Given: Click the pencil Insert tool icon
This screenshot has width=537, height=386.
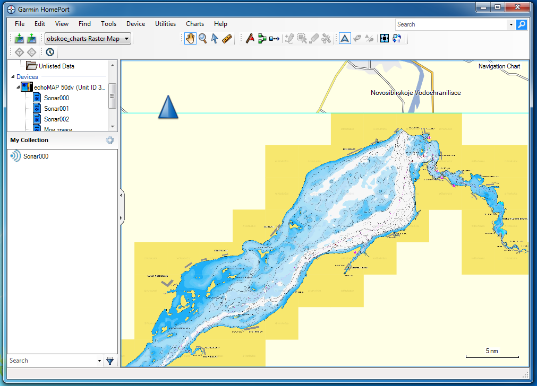Looking at the screenshot, I should [x=289, y=38].
